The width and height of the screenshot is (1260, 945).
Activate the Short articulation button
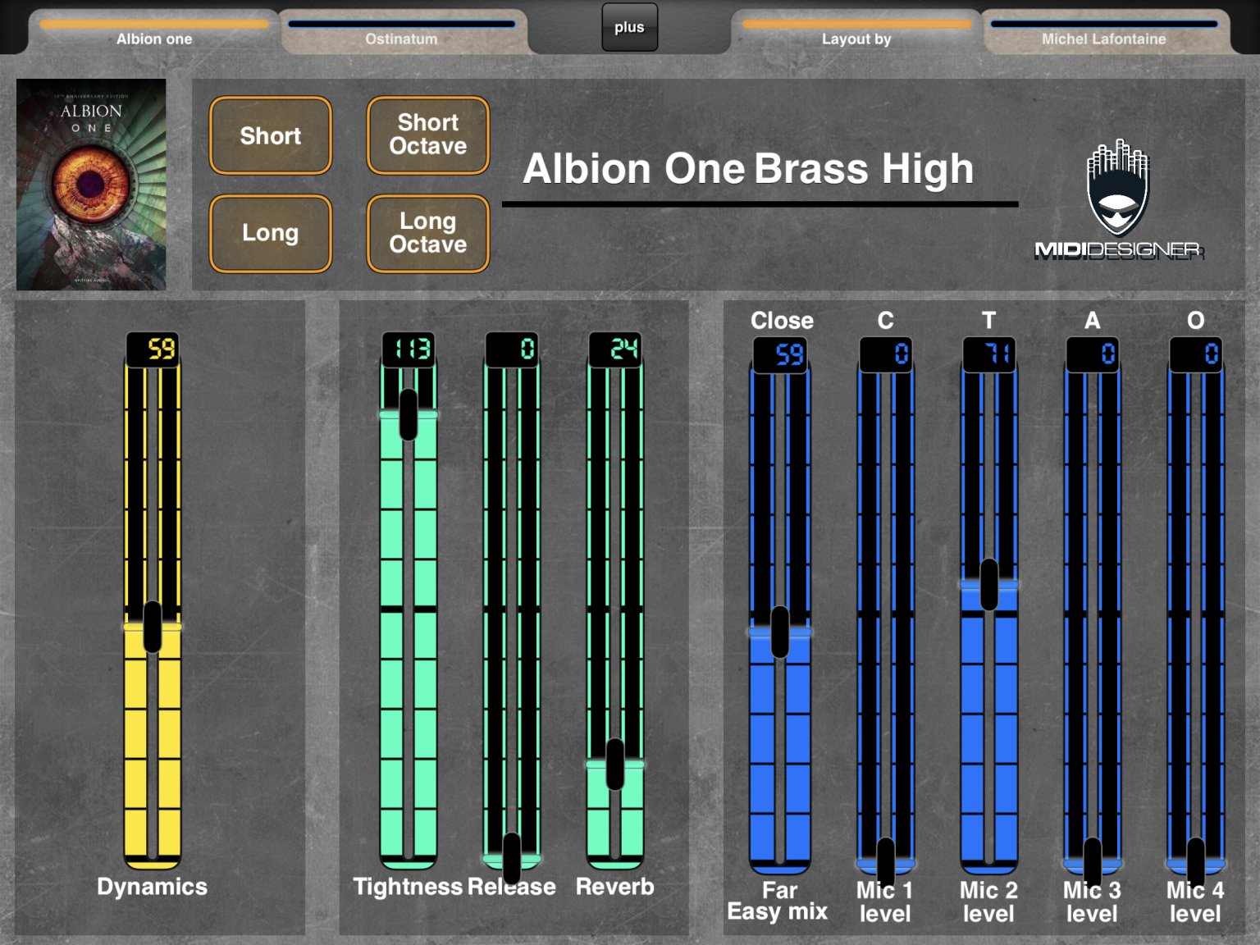(x=271, y=135)
